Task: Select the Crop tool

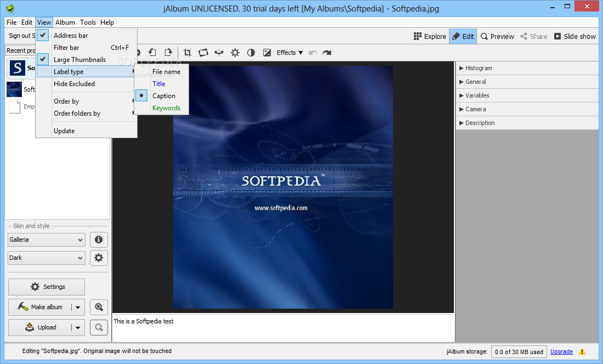Action: (187, 53)
